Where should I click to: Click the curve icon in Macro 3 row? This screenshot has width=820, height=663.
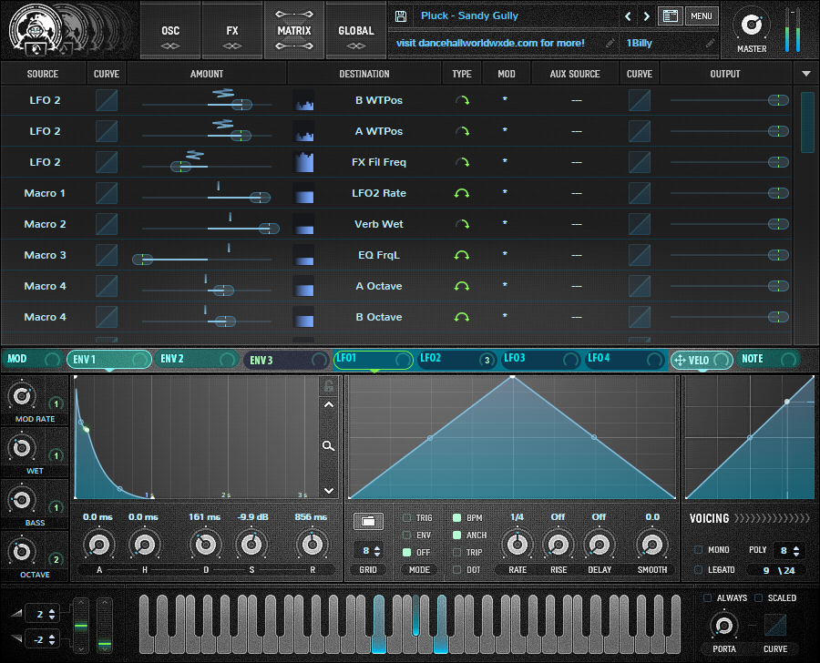click(107, 255)
